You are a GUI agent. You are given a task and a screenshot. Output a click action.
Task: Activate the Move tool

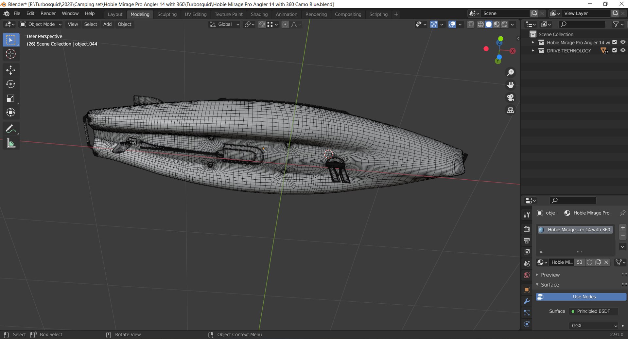(x=11, y=70)
